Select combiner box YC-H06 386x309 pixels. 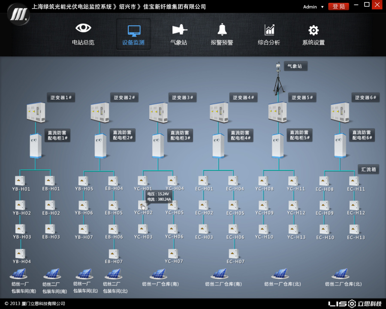(x=173, y=229)
